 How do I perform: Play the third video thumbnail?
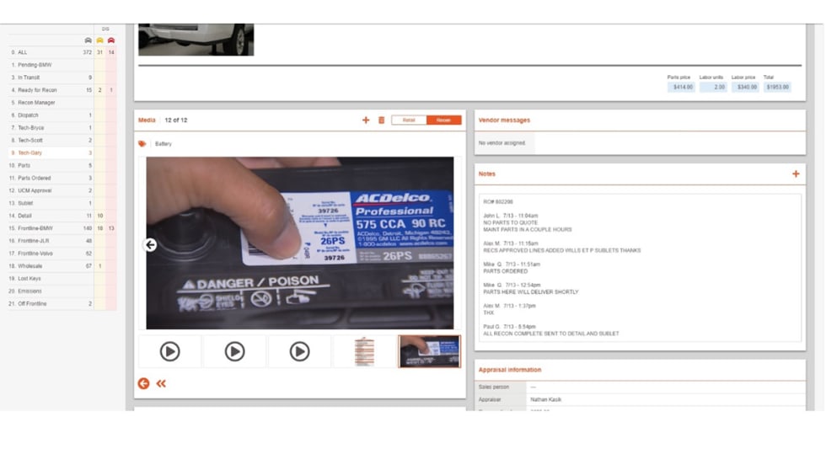(299, 351)
